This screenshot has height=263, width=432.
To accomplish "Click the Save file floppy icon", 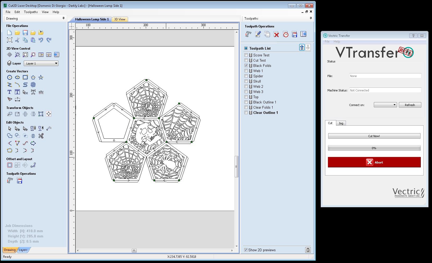I will (x=25, y=33).
